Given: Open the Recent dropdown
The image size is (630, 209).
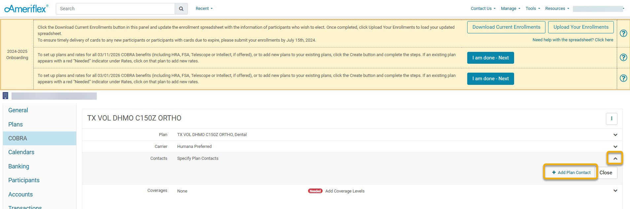Looking at the screenshot, I should pos(204,9).
